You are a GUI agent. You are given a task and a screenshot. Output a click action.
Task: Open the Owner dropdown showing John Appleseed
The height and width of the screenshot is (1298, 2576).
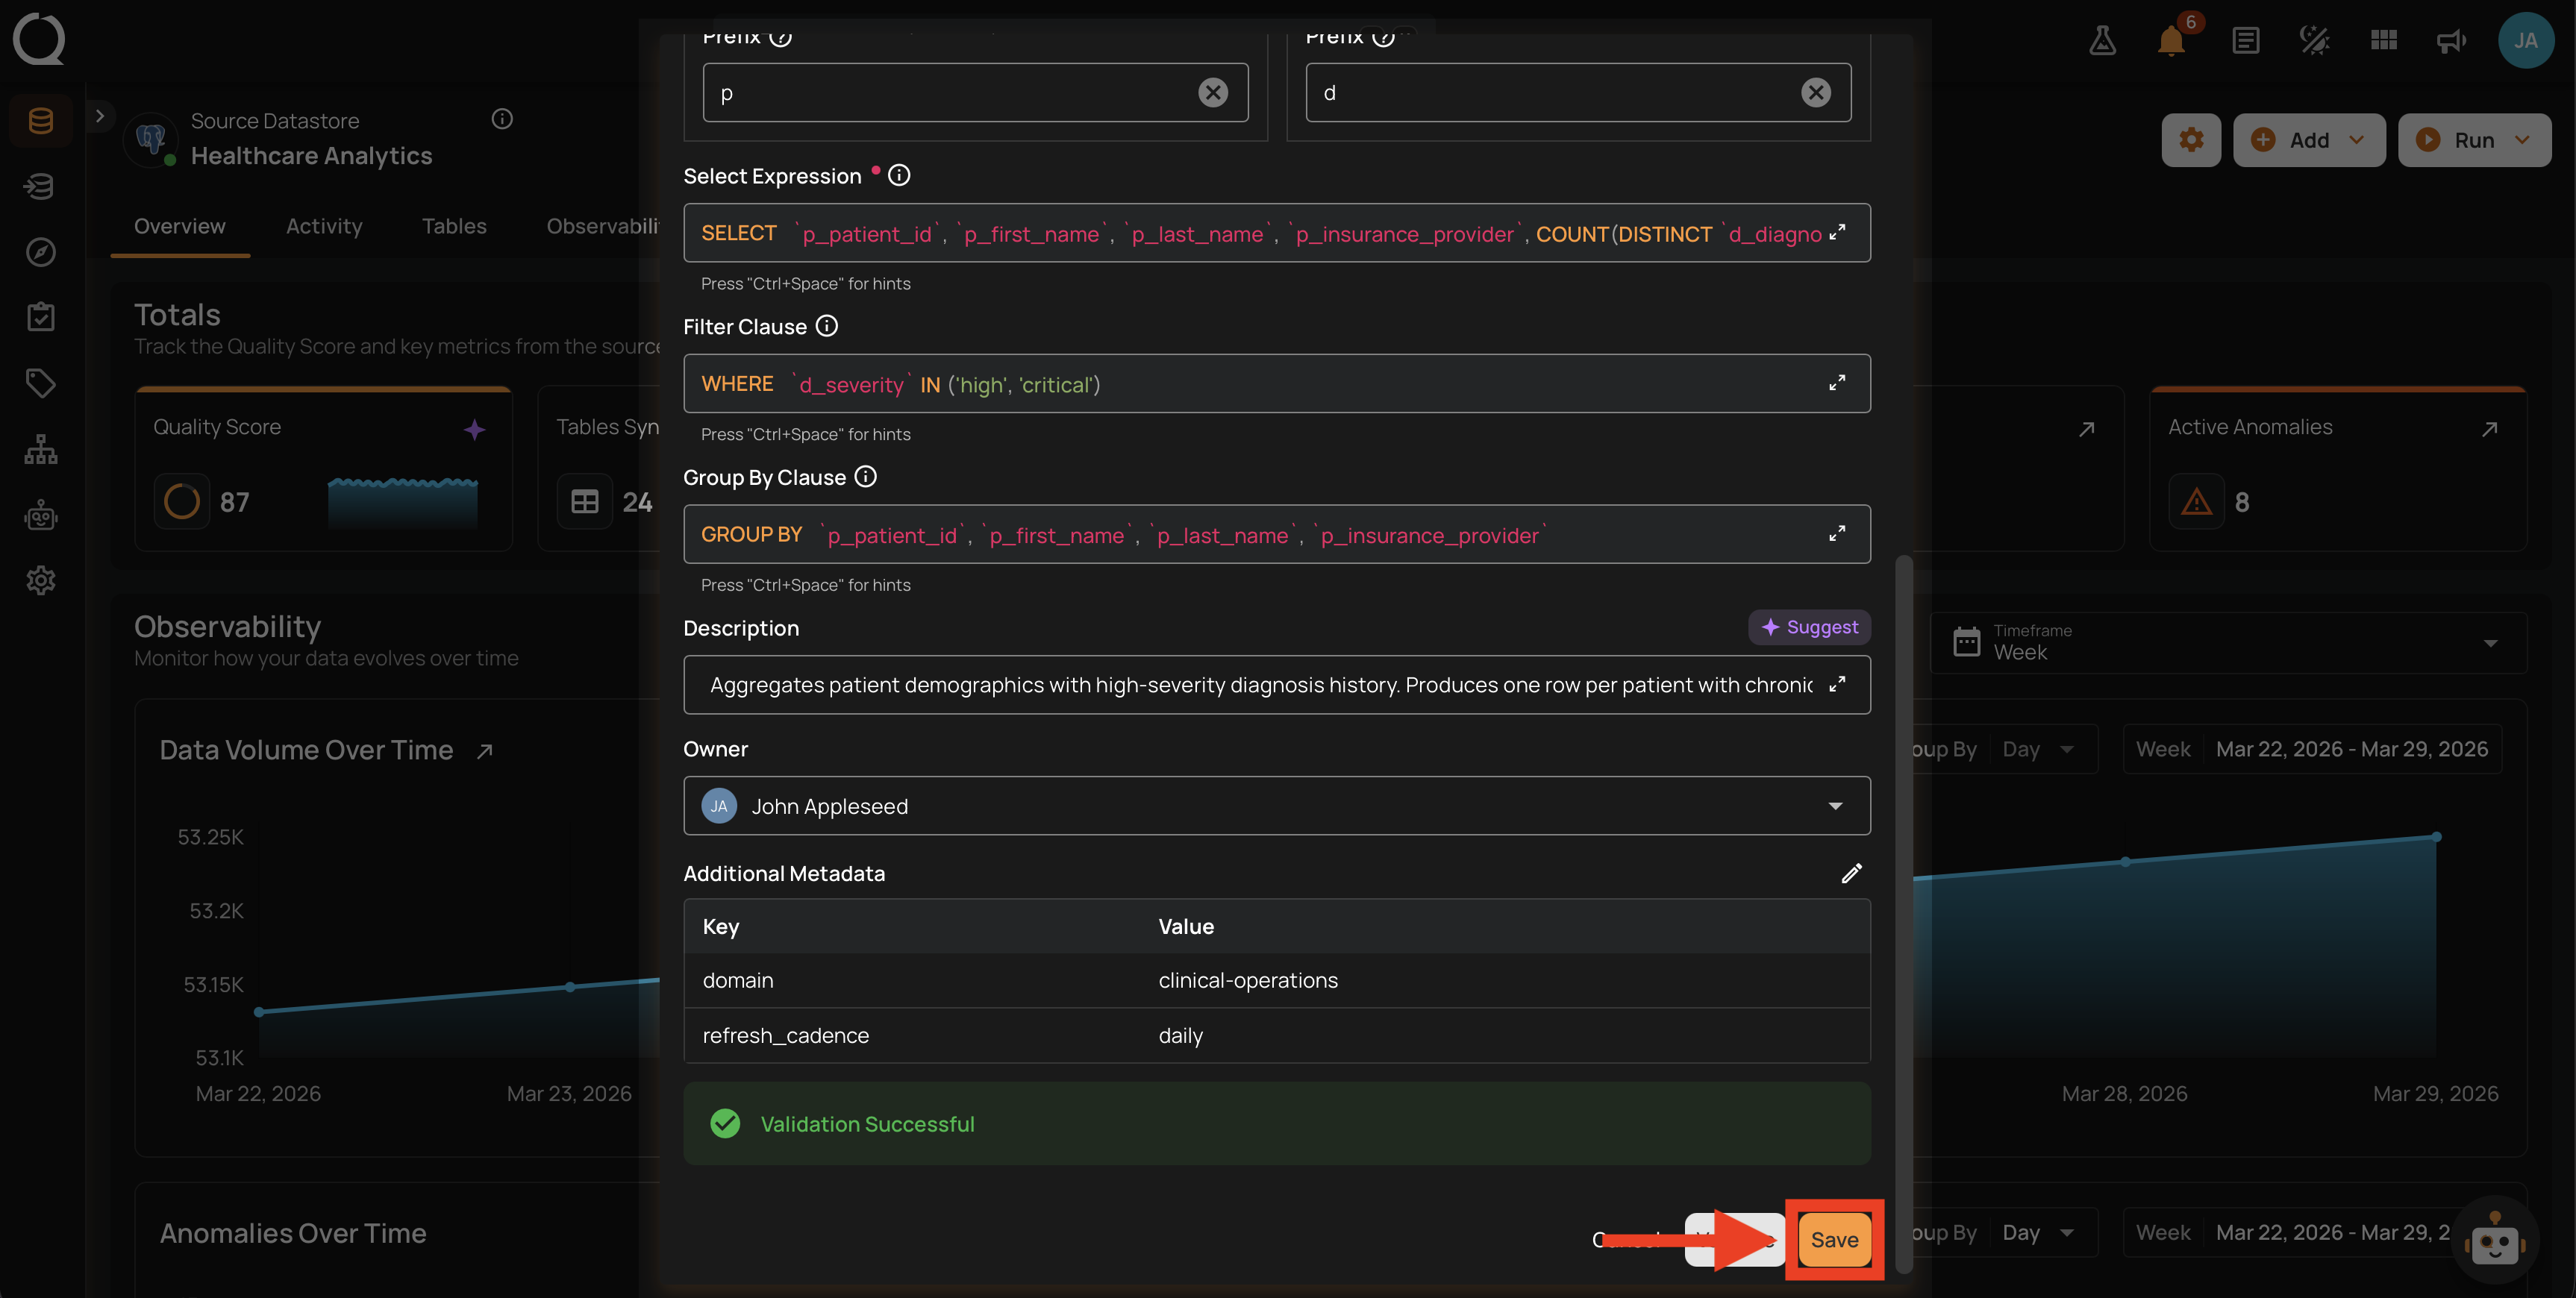coord(1276,806)
